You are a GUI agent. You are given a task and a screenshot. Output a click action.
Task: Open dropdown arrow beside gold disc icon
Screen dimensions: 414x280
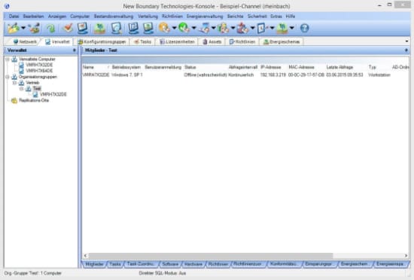coord(175,28)
